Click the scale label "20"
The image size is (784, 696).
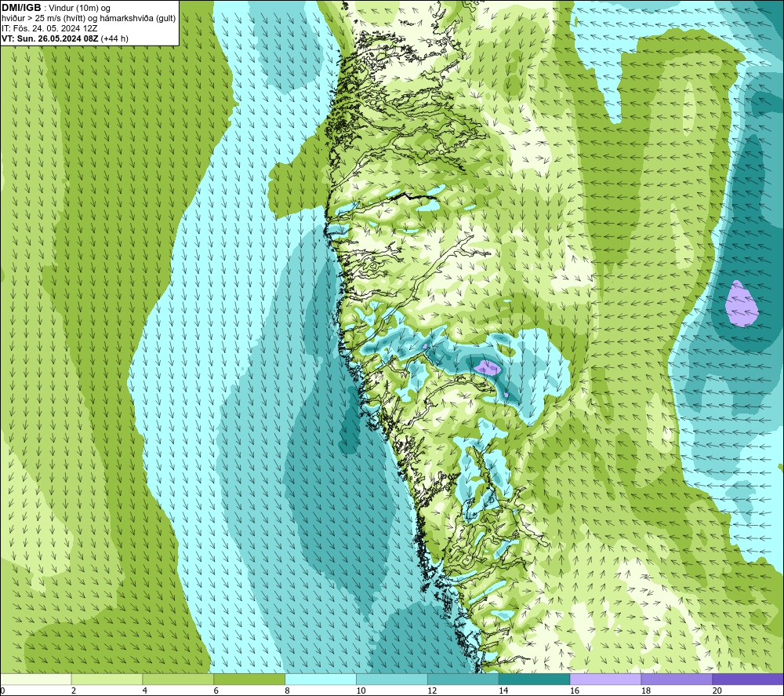[x=717, y=691]
